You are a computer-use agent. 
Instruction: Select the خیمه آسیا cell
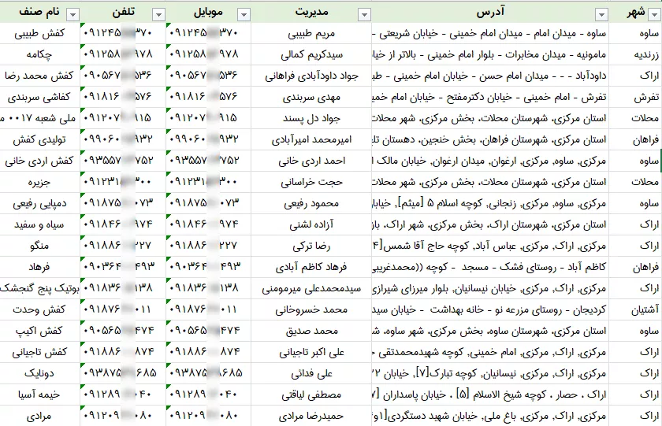39,395
